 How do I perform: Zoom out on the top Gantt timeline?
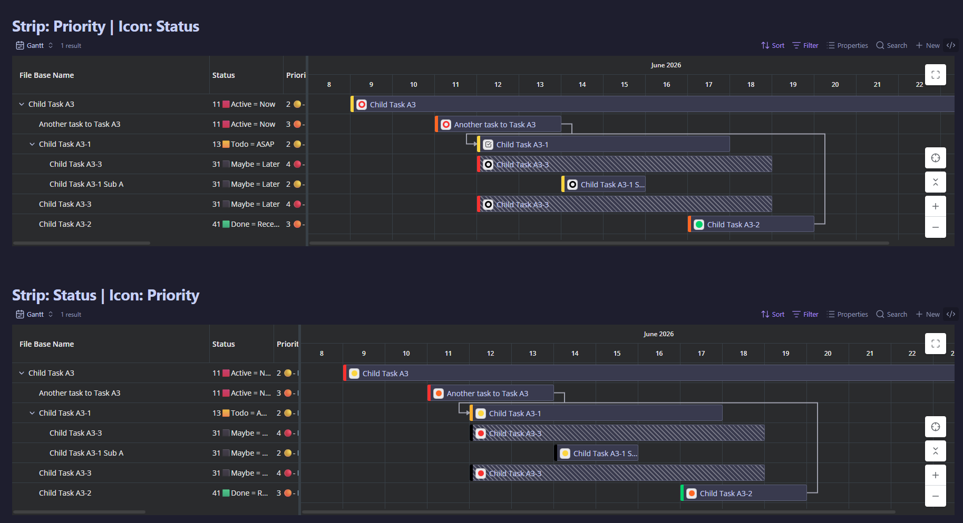(935, 227)
